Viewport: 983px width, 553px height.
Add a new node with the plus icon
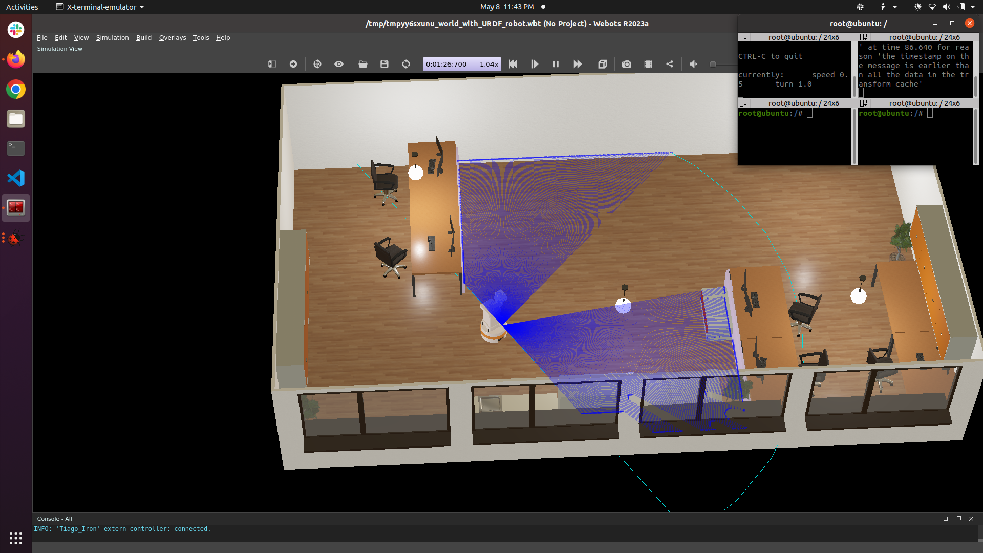click(x=293, y=64)
